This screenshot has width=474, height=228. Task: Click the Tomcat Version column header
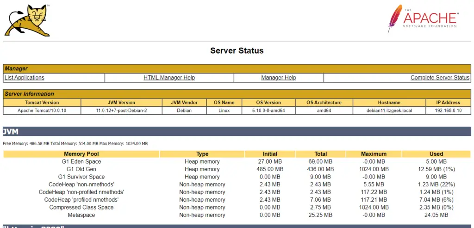point(42,103)
